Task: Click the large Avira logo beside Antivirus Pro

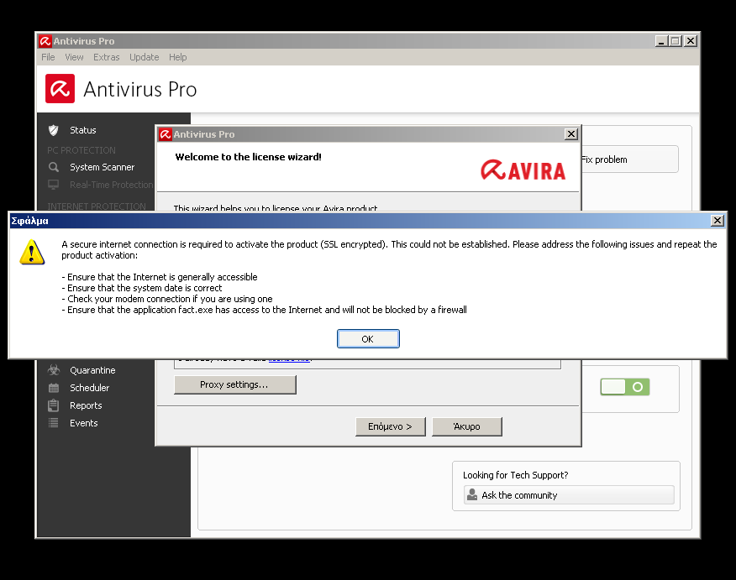Action: click(x=60, y=89)
